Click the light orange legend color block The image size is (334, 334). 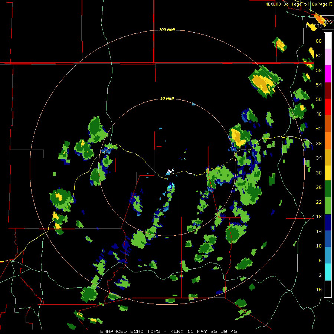pos(328,140)
